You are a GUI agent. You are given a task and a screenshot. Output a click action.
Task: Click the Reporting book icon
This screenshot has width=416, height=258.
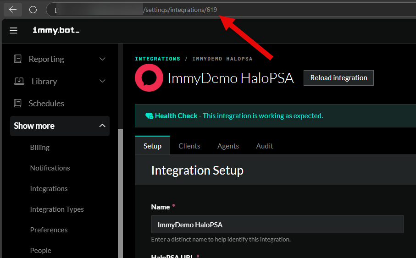tap(18, 59)
